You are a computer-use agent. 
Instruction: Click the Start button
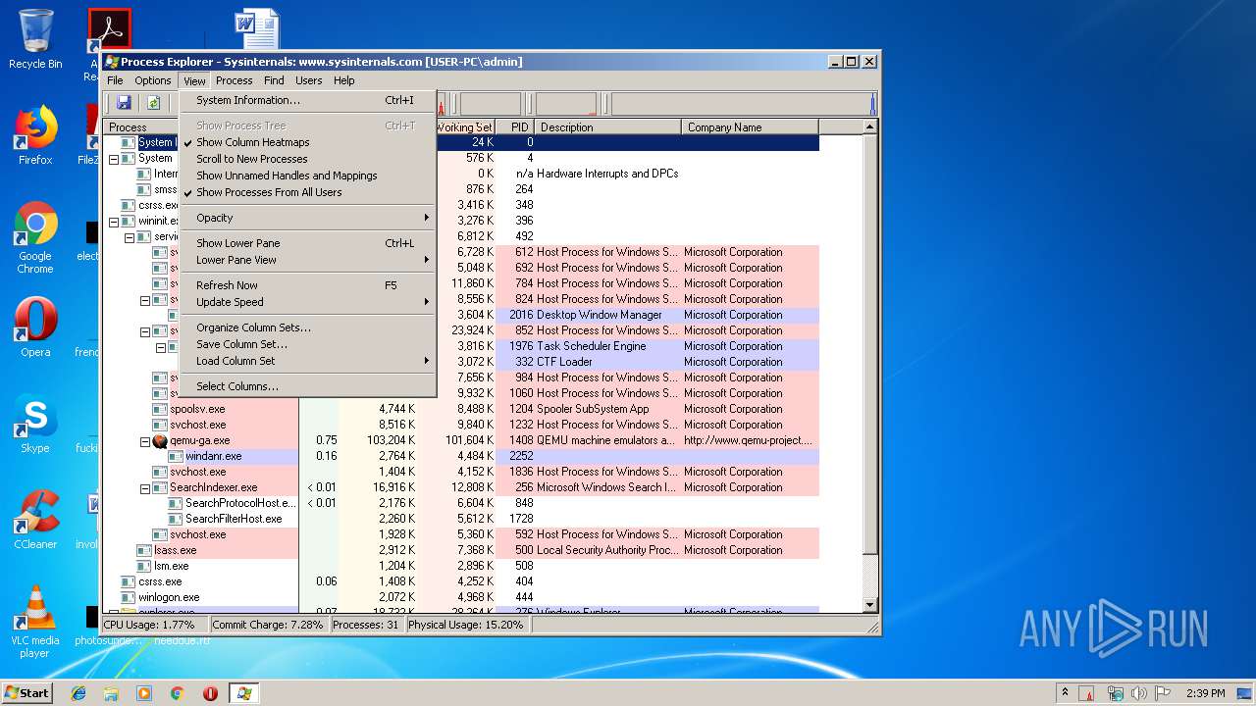pos(27,693)
